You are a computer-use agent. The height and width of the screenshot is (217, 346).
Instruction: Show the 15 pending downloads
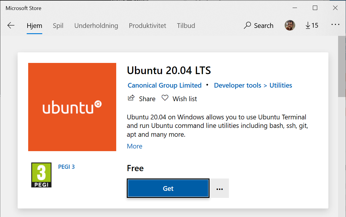point(312,26)
